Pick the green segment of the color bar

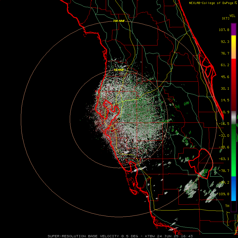tap(234, 150)
